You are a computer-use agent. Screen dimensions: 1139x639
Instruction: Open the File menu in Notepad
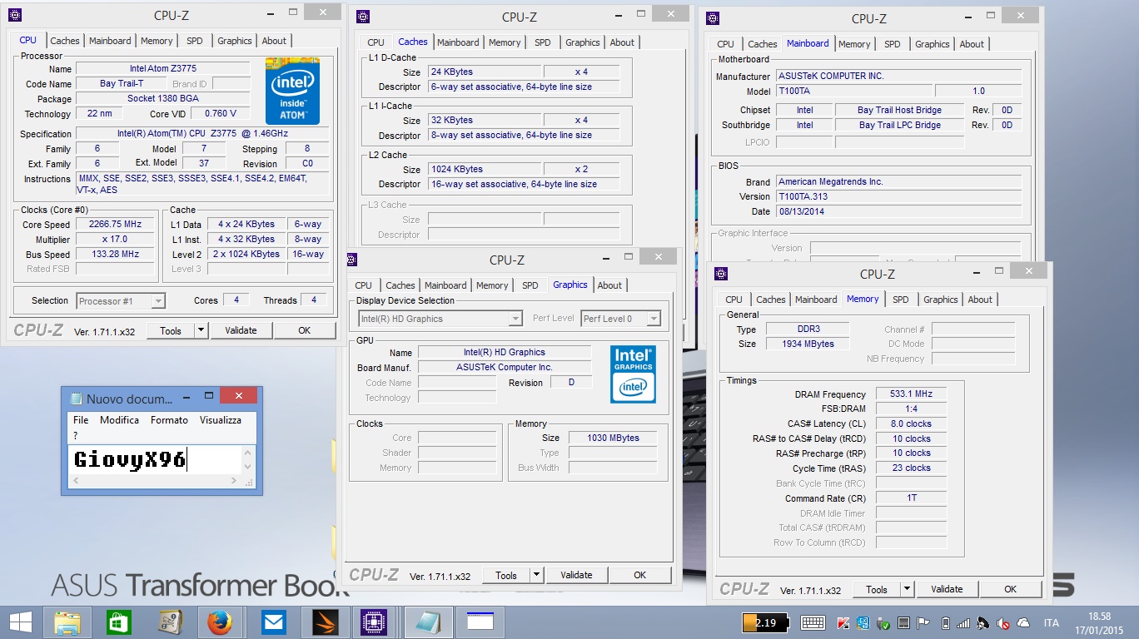[x=81, y=420]
